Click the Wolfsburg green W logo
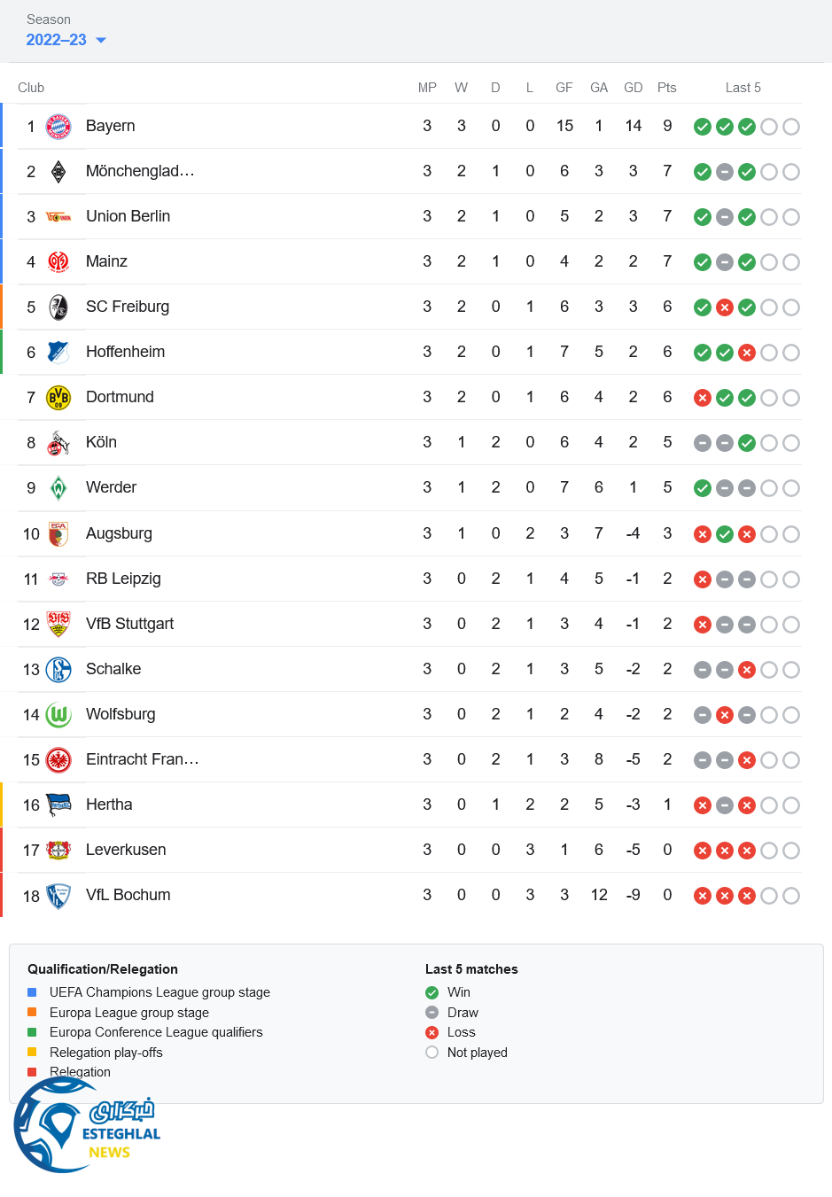The height and width of the screenshot is (1197, 832). pyautogui.click(x=58, y=715)
